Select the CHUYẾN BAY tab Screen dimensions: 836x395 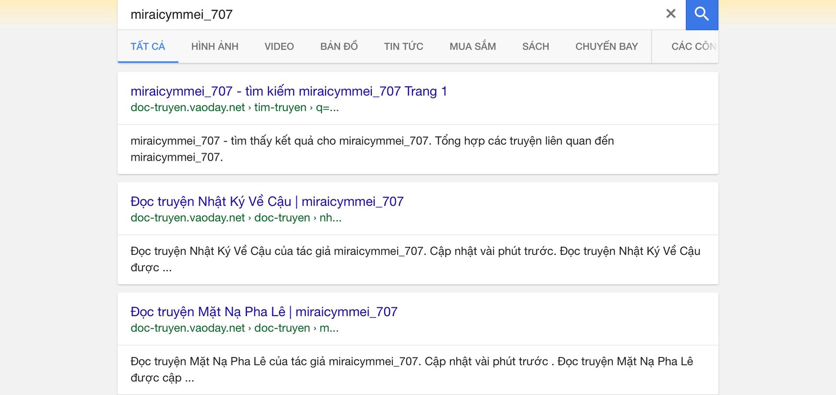tap(607, 46)
